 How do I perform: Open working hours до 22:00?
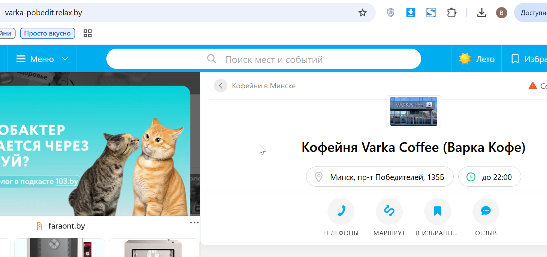(x=490, y=177)
